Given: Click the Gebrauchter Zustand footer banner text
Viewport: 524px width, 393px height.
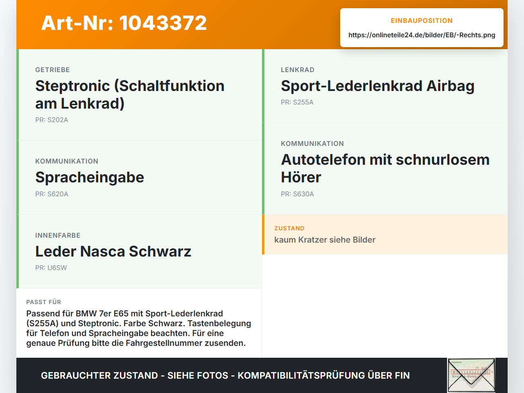Looking at the screenshot, I should pos(225,375).
